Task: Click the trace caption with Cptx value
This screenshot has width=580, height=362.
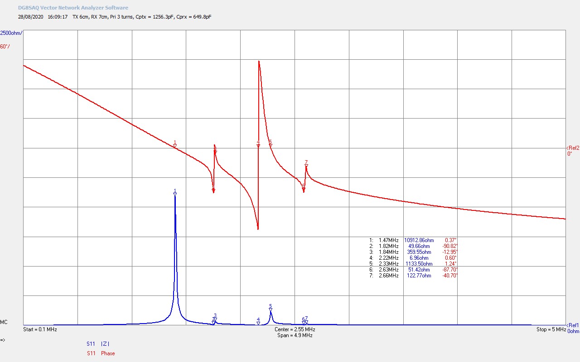Action: click(x=141, y=17)
